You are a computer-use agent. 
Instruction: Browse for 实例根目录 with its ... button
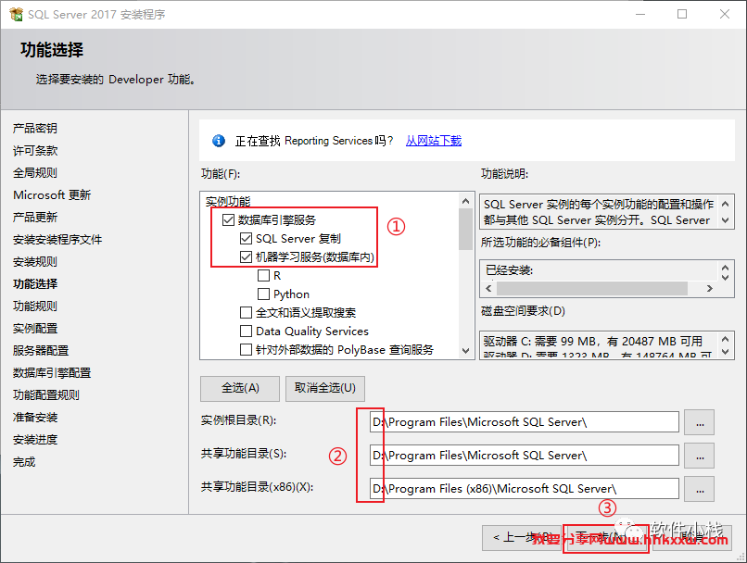(699, 422)
